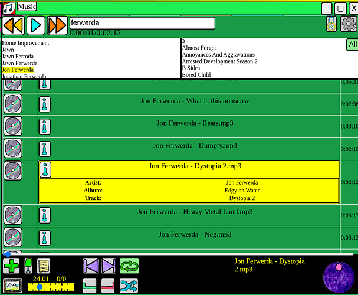Click the 0:02:12 duration of Dystopia 2

349,182
